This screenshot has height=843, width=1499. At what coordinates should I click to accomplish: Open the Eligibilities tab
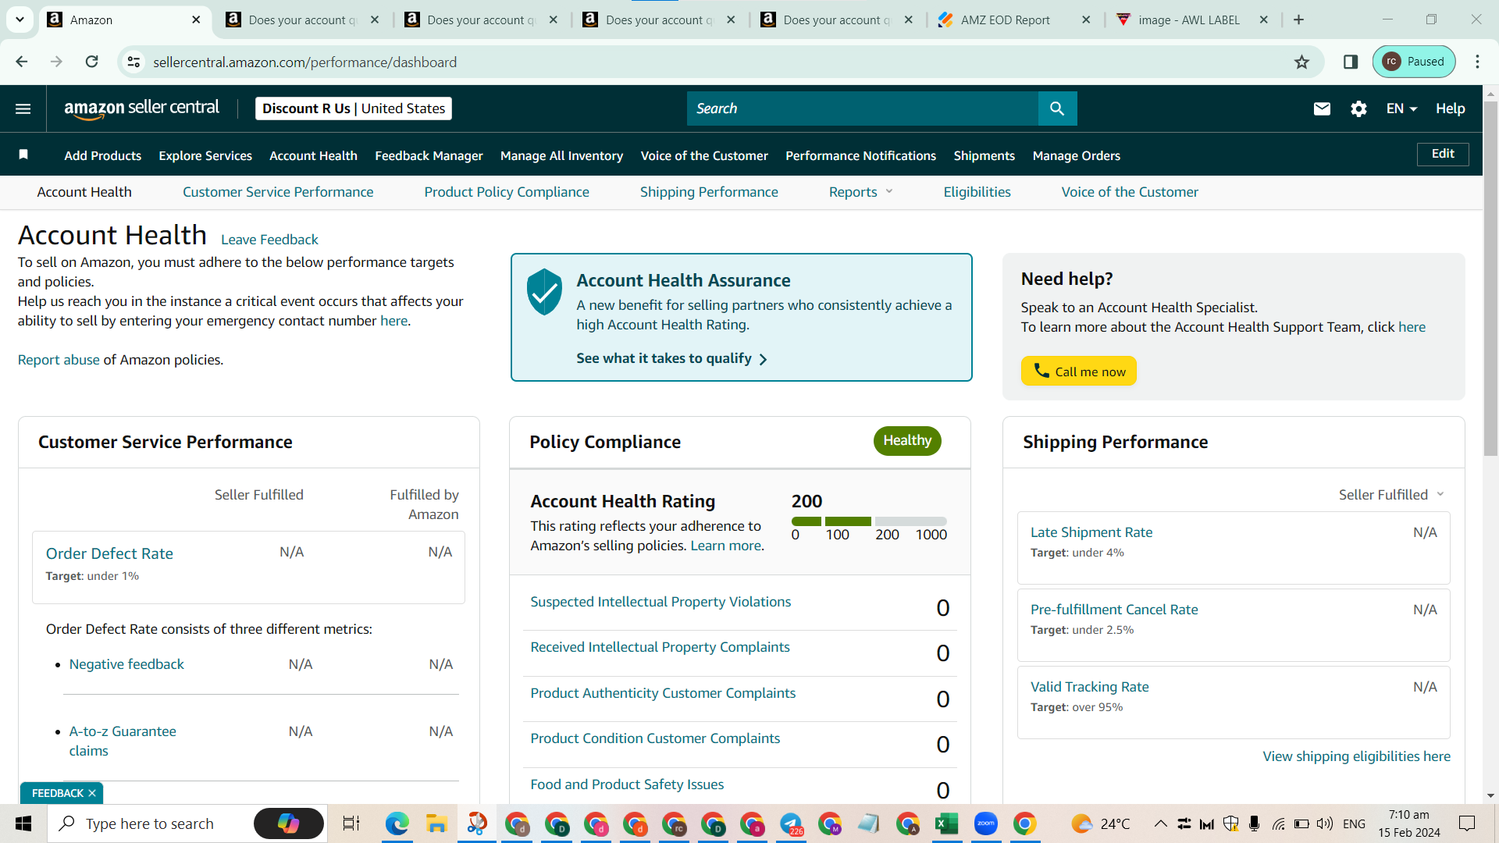click(977, 192)
